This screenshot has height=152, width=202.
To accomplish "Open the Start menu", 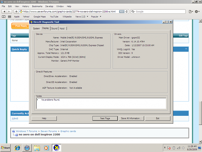I will (x=5, y=148).
